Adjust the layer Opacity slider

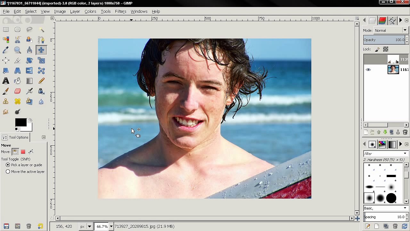(384, 40)
